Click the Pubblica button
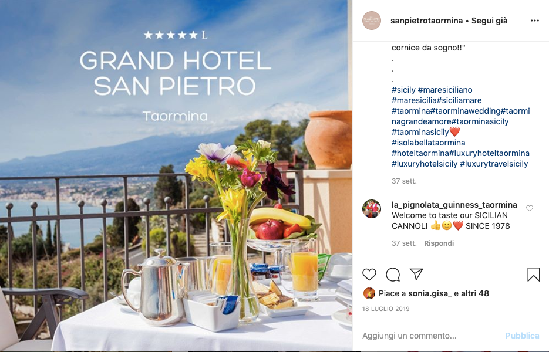The height and width of the screenshot is (352, 549). 522,336
